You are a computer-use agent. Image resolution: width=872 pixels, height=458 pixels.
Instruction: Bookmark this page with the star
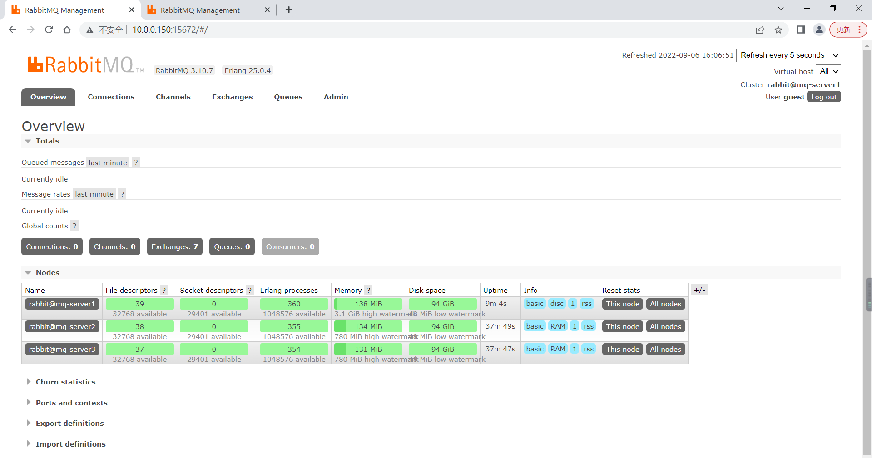(778, 30)
